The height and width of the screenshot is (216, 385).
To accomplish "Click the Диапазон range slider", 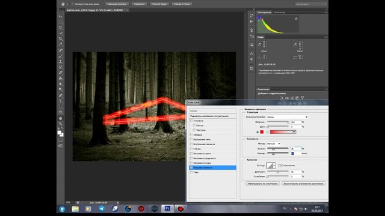I will 278,172.
